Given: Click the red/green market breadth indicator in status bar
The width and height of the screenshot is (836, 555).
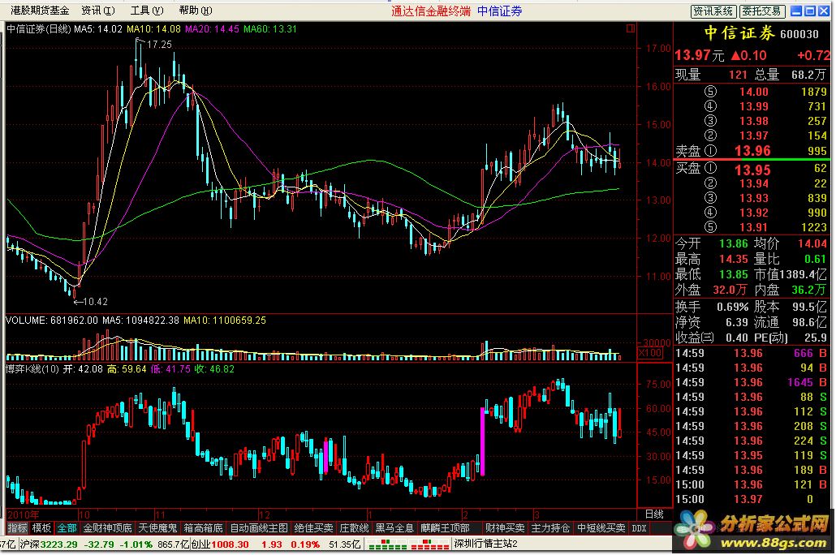Looking at the screenshot, I should pos(409,544).
